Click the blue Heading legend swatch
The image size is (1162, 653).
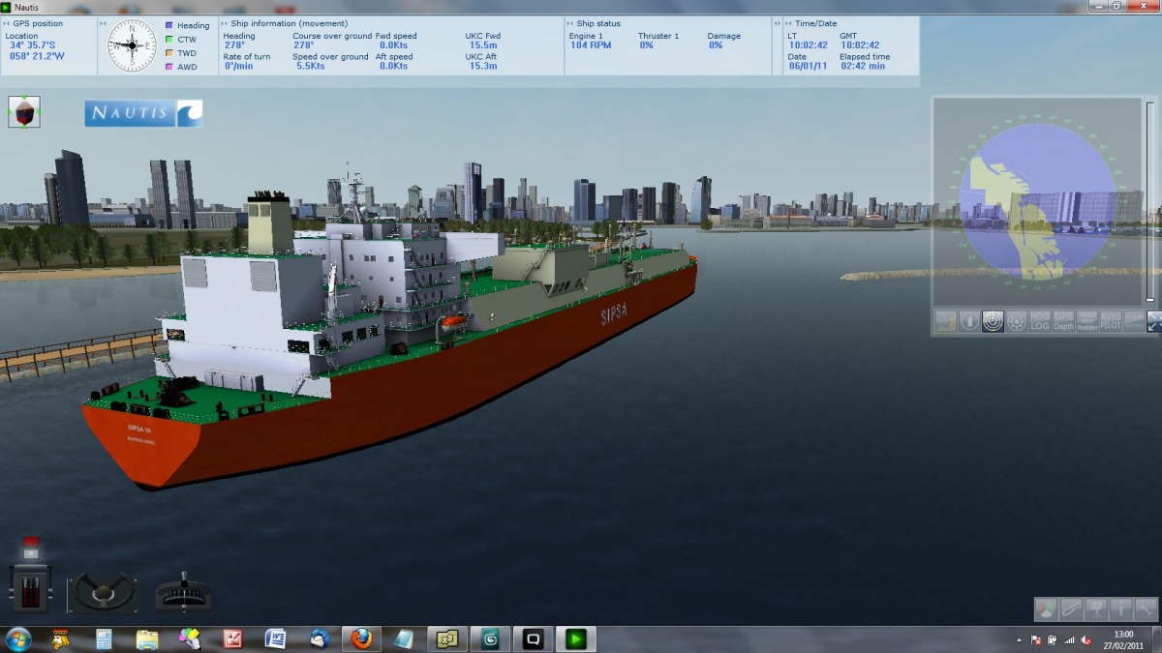pyautogui.click(x=169, y=26)
